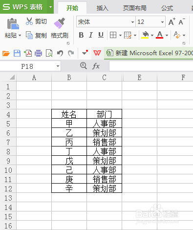193x230 pixels.
Task: Click the Open folder icon
Action: tap(6, 53)
